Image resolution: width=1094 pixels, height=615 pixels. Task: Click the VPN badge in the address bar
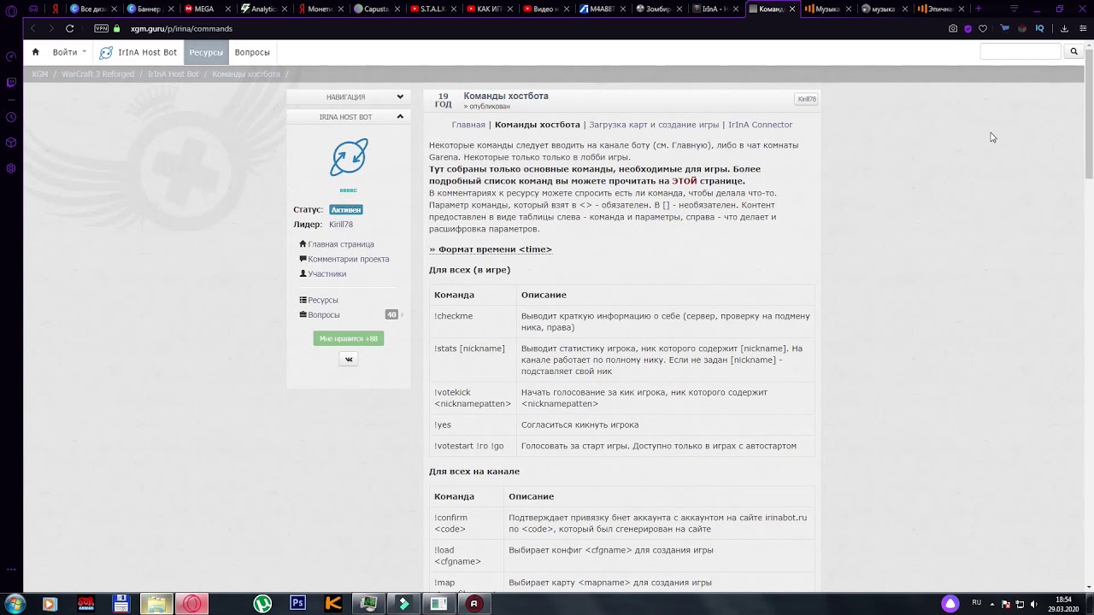pyautogui.click(x=102, y=28)
